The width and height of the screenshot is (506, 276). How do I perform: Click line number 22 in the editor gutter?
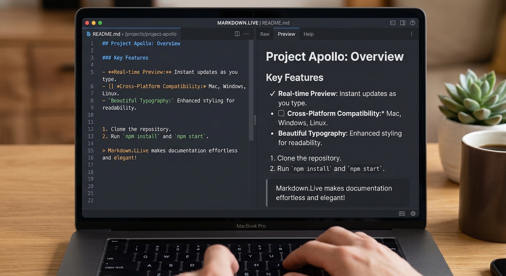point(91,201)
